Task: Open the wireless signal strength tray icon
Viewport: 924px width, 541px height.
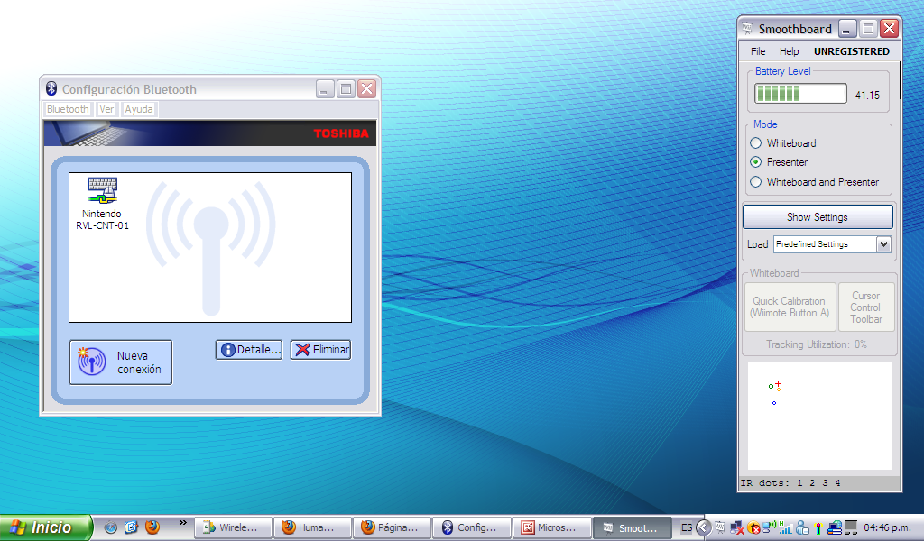Action: pyautogui.click(x=786, y=527)
